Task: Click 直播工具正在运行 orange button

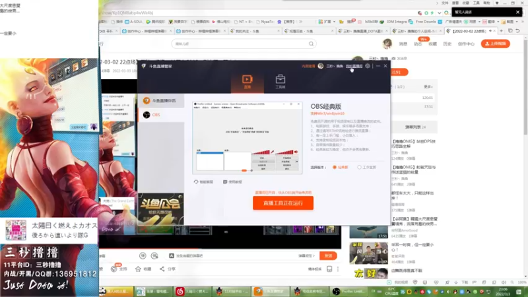Action: point(283,203)
